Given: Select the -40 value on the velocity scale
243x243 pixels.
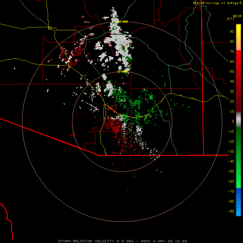Looking at the screenshot, I should tap(231, 161).
